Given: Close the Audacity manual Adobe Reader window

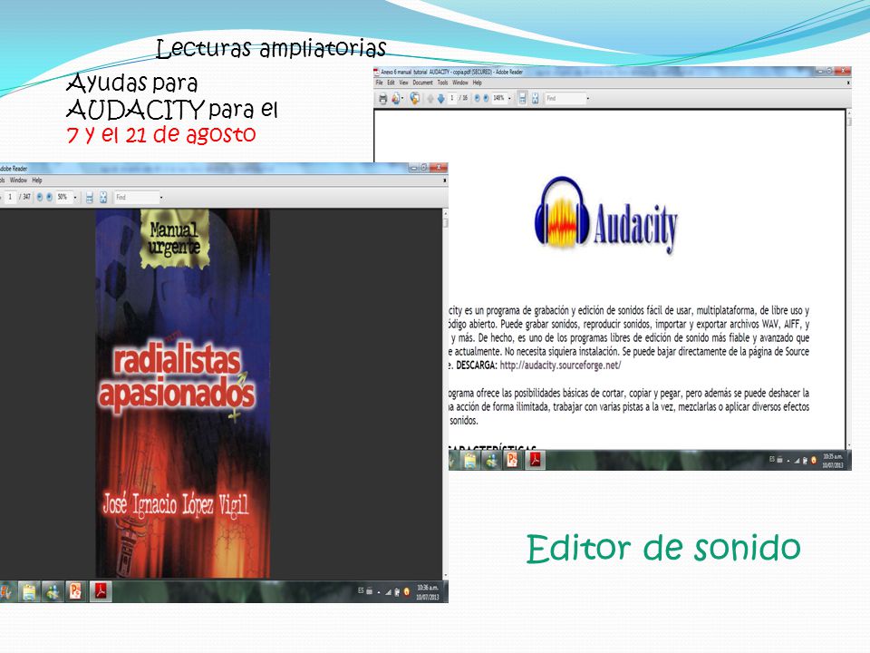Looking at the screenshot, I should coord(843,71).
